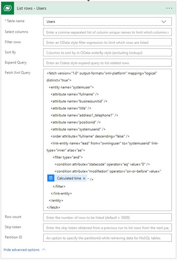
Task: Click the filter type="and" line
Action: click(x=68, y=157)
